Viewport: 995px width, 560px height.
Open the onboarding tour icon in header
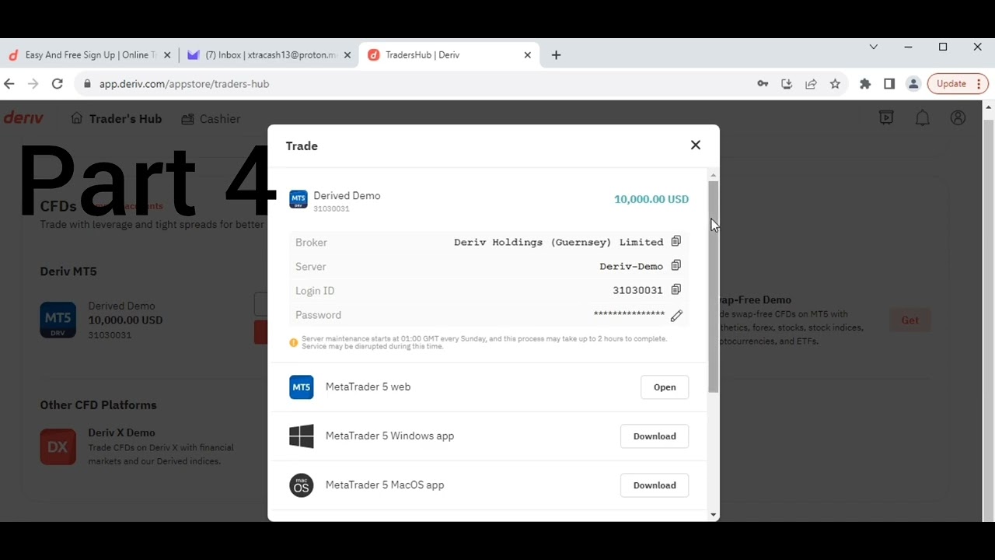pos(886,118)
